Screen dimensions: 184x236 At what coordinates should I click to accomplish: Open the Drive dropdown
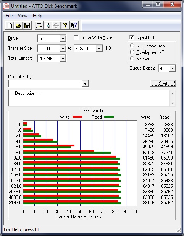63,39
